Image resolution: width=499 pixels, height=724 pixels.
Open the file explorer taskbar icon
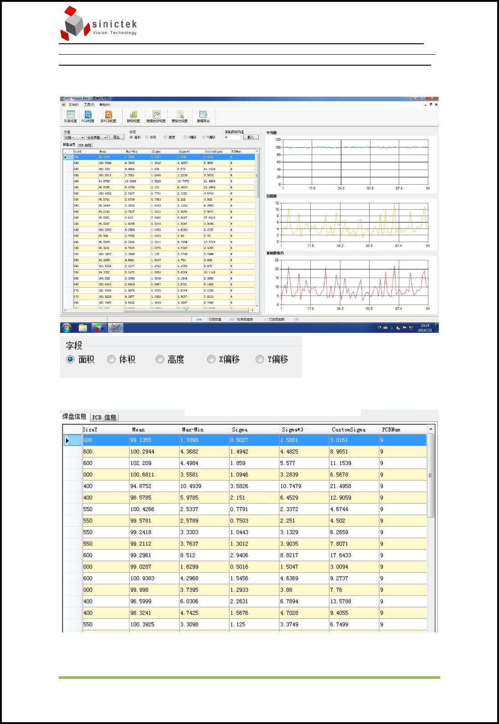point(82,328)
